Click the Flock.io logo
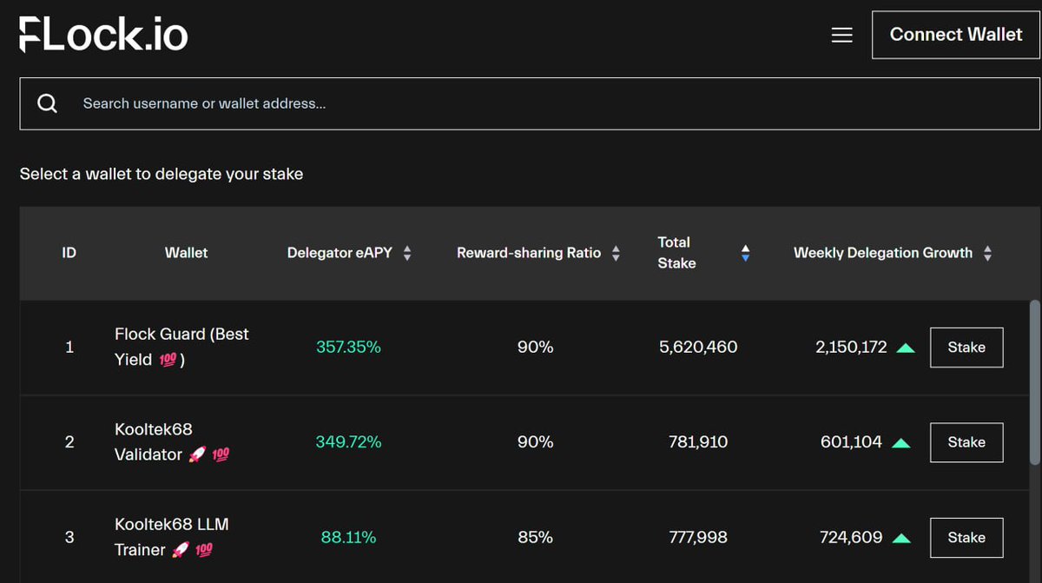The width and height of the screenshot is (1042, 583). coord(103,35)
